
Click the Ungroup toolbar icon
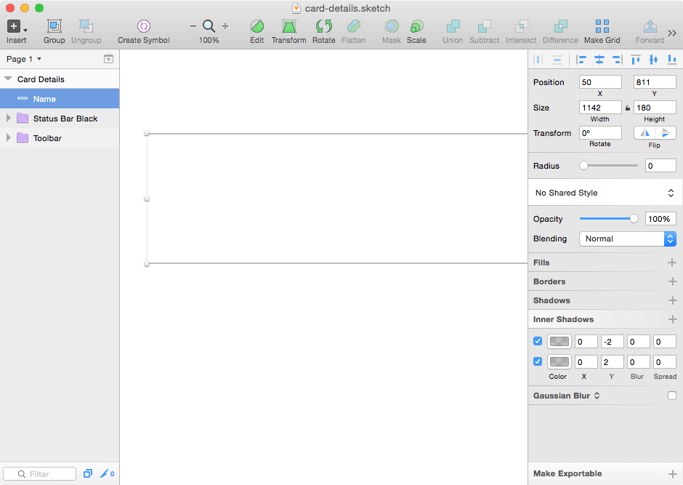click(86, 27)
